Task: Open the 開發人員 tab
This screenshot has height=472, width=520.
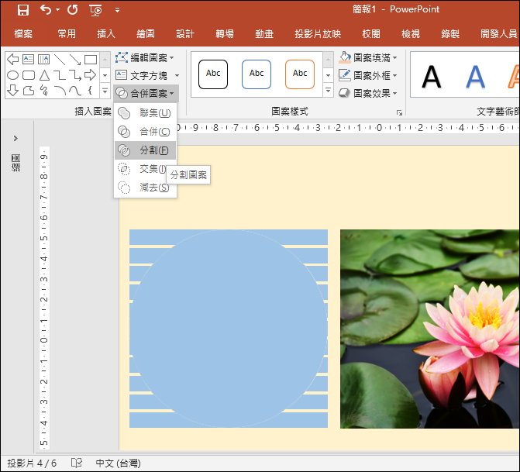Action: coord(499,34)
